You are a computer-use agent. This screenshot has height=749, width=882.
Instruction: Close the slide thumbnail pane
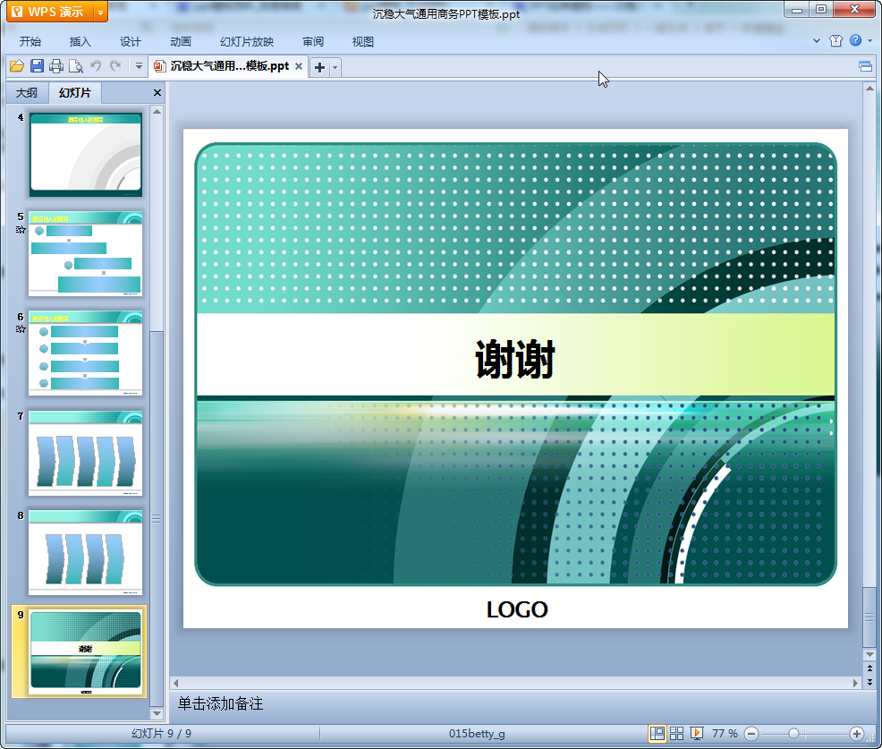pyautogui.click(x=157, y=93)
